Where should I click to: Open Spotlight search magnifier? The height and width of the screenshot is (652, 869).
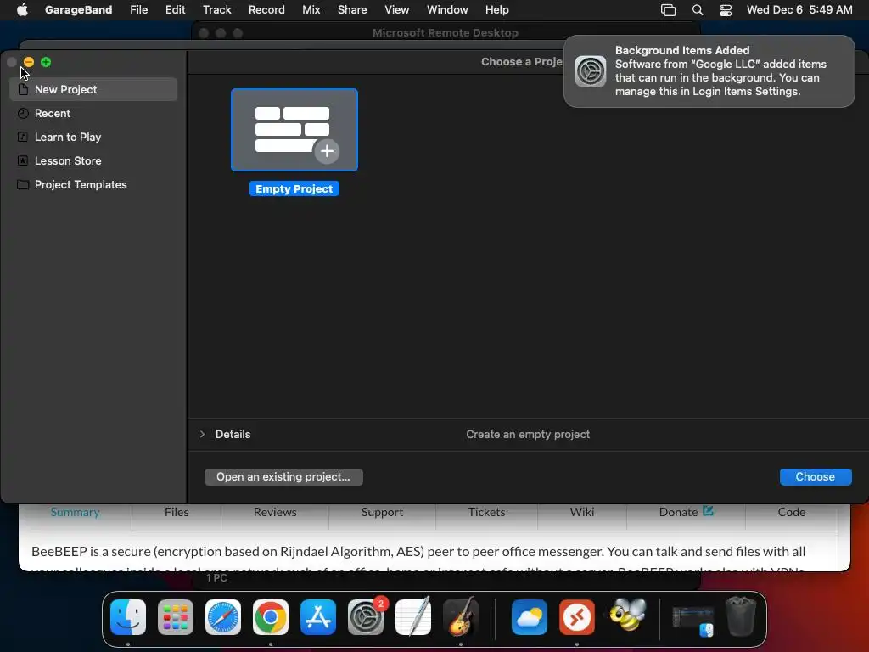pyautogui.click(x=698, y=10)
